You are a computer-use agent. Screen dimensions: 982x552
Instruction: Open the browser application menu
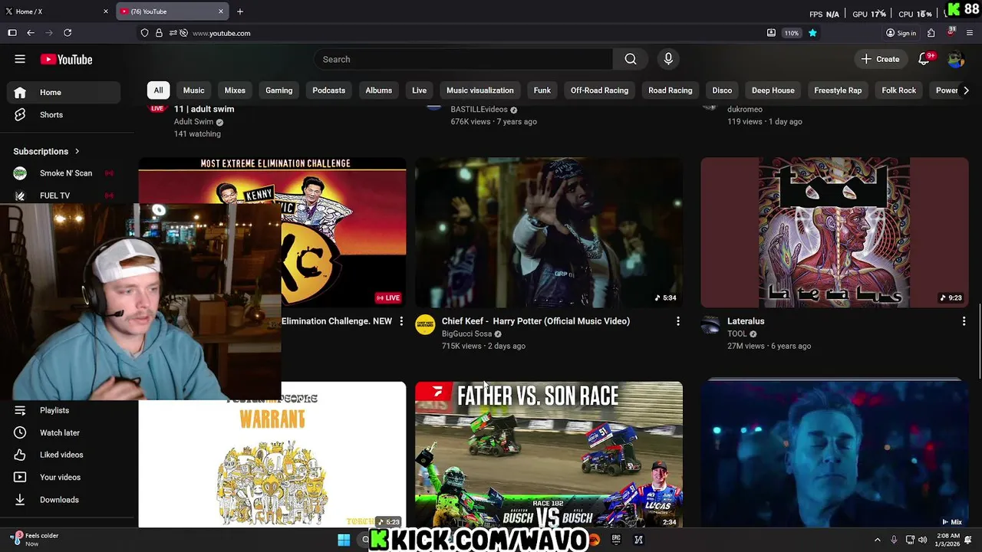(x=970, y=33)
